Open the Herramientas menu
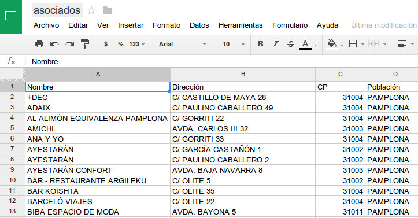The height and width of the screenshot is (218, 418). [x=241, y=25]
